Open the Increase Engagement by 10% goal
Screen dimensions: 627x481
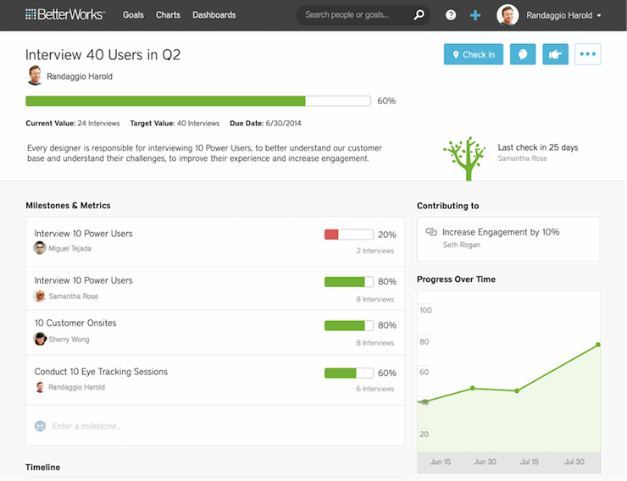(501, 232)
